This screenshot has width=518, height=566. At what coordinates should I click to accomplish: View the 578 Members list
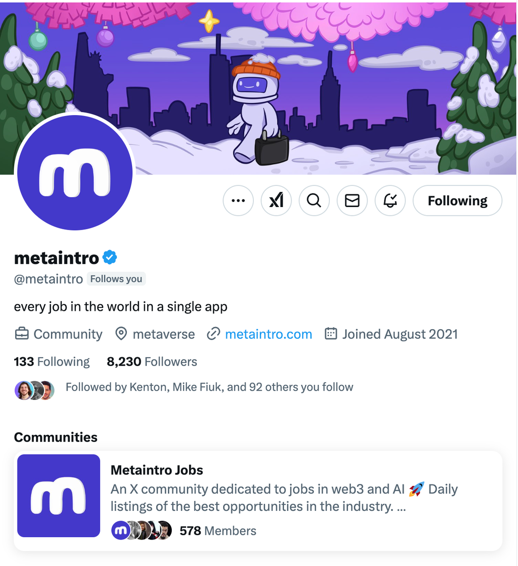point(217,530)
